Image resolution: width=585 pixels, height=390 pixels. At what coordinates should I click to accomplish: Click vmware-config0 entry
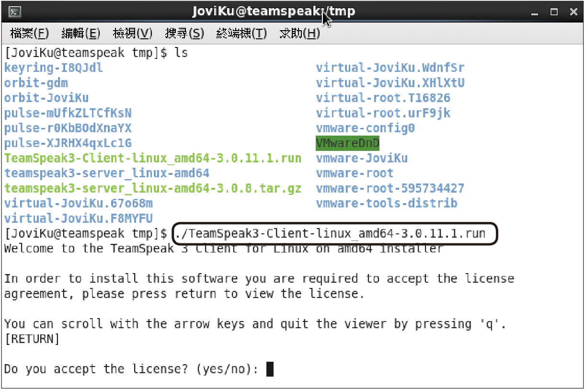(366, 128)
